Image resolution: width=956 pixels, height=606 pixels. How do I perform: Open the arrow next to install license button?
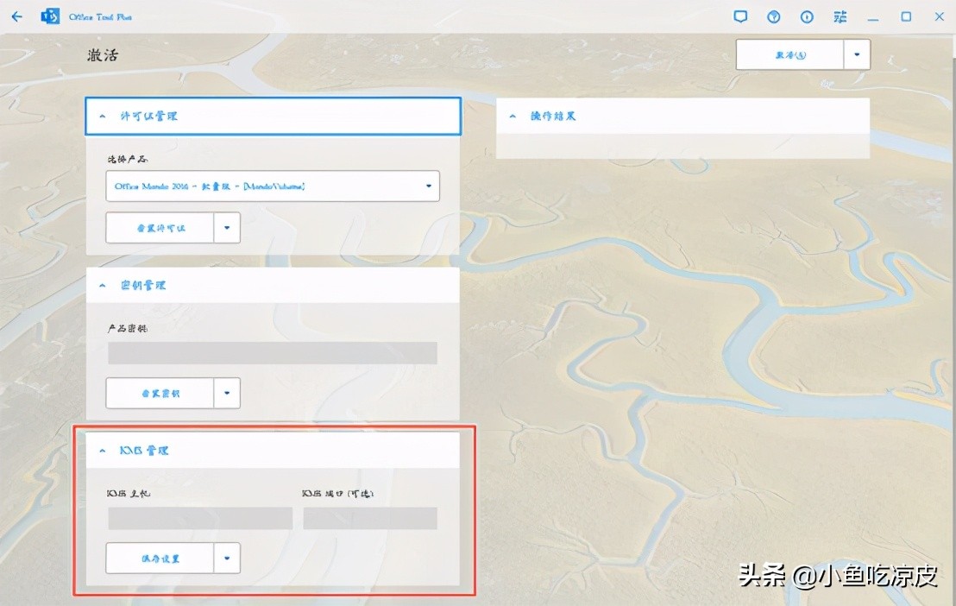(227, 228)
